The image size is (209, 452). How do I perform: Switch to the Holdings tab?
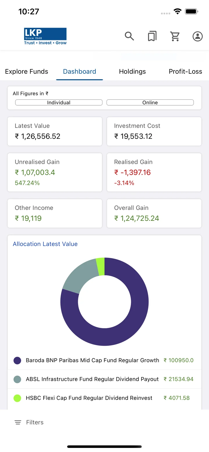pos(132,71)
